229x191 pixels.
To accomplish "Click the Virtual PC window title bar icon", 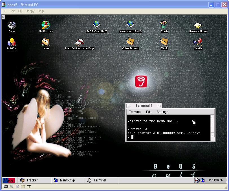I will (x=4, y=5).
